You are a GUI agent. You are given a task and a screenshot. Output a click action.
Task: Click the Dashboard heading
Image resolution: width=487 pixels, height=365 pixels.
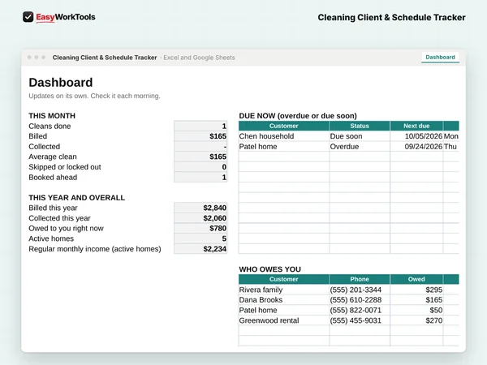pos(61,83)
